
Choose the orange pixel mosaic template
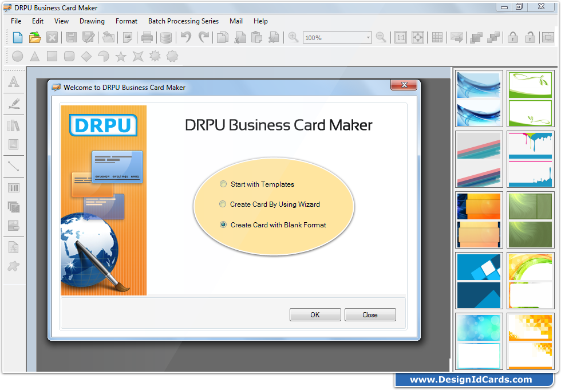pos(530,342)
